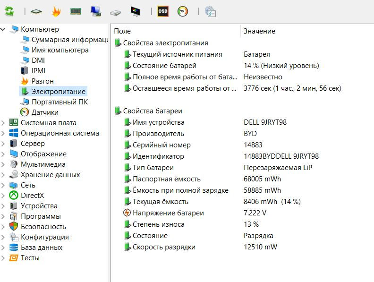Image resolution: width=374 pixels, height=282 pixels.
Task: Click the gauge sensor panel icon
Action: pyautogui.click(x=183, y=11)
